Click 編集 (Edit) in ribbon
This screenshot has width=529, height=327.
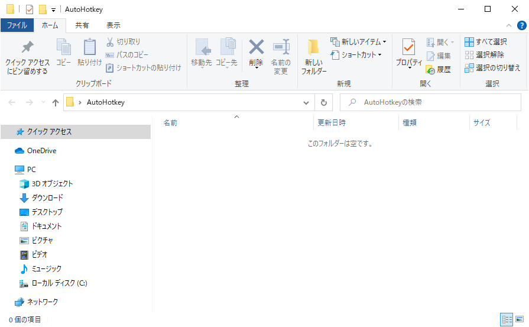coord(439,56)
